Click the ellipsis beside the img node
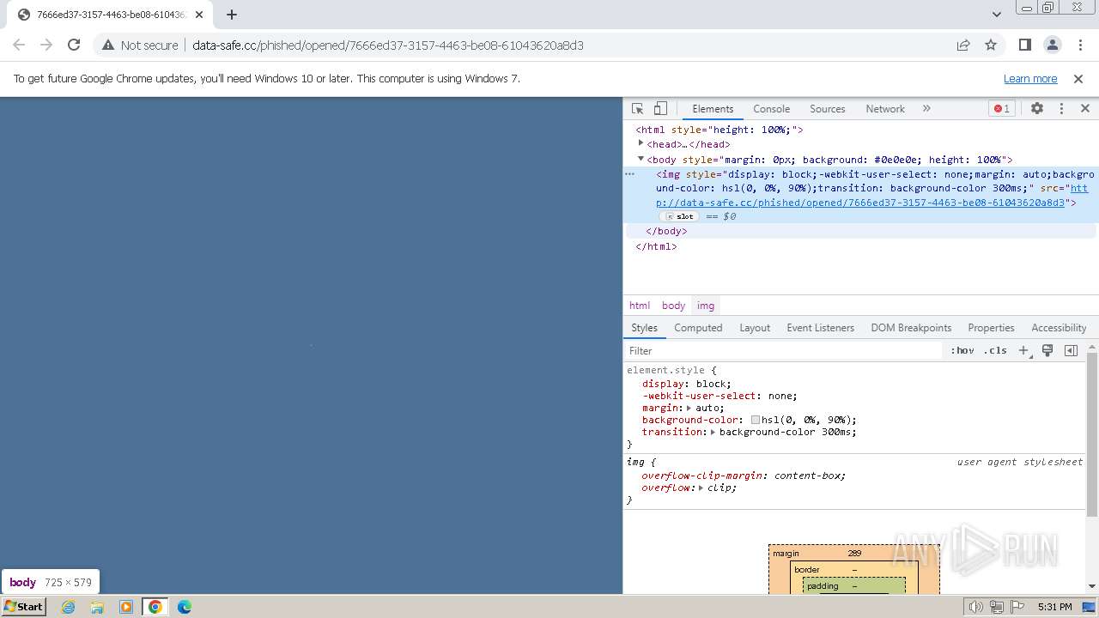1099x618 pixels. (x=629, y=173)
